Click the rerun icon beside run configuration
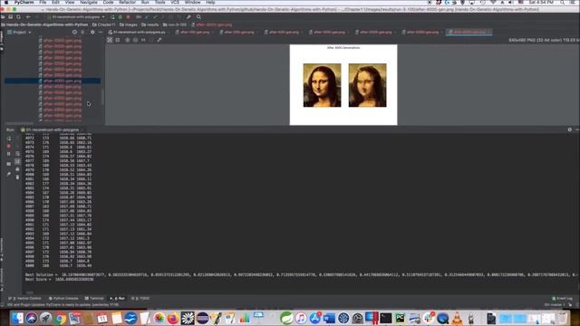The width and height of the screenshot is (580, 326). (112, 17)
